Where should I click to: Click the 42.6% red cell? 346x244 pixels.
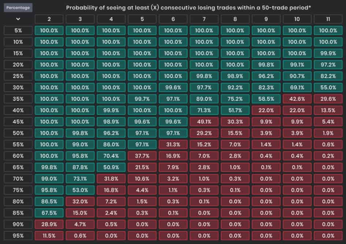point(297,99)
